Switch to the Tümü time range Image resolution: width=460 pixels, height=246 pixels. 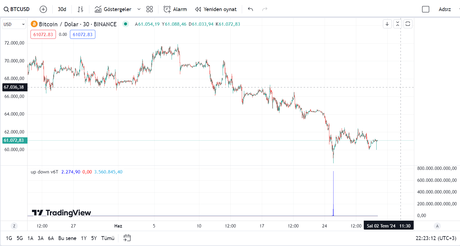click(x=108, y=238)
